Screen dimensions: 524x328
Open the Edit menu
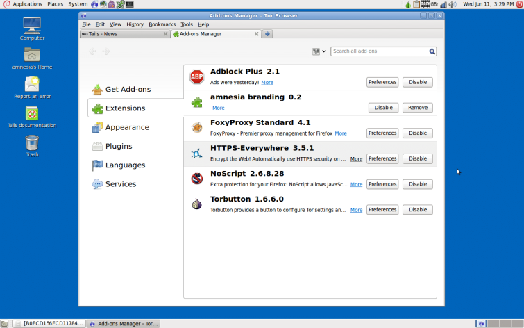coord(100,24)
